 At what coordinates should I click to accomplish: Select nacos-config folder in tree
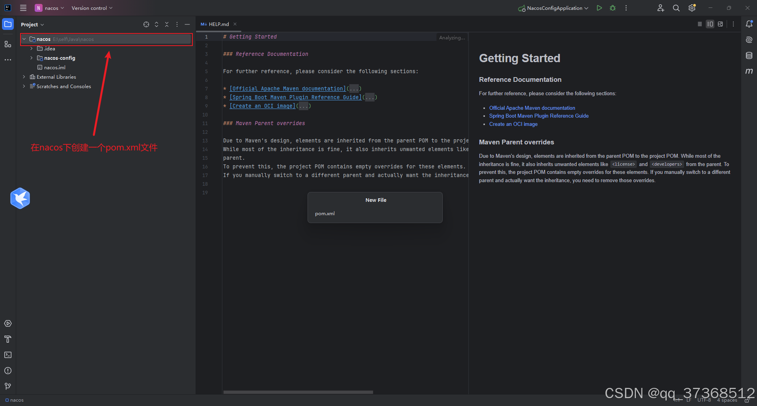(x=60, y=58)
